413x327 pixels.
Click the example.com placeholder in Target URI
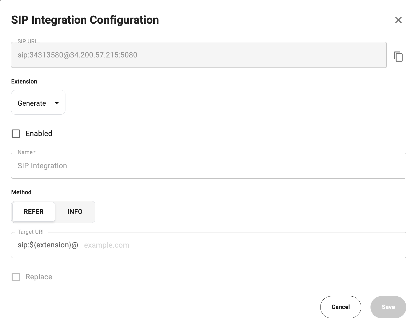tap(107, 245)
